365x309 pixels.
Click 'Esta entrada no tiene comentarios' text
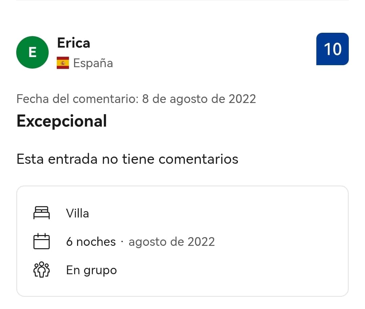coord(127,159)
